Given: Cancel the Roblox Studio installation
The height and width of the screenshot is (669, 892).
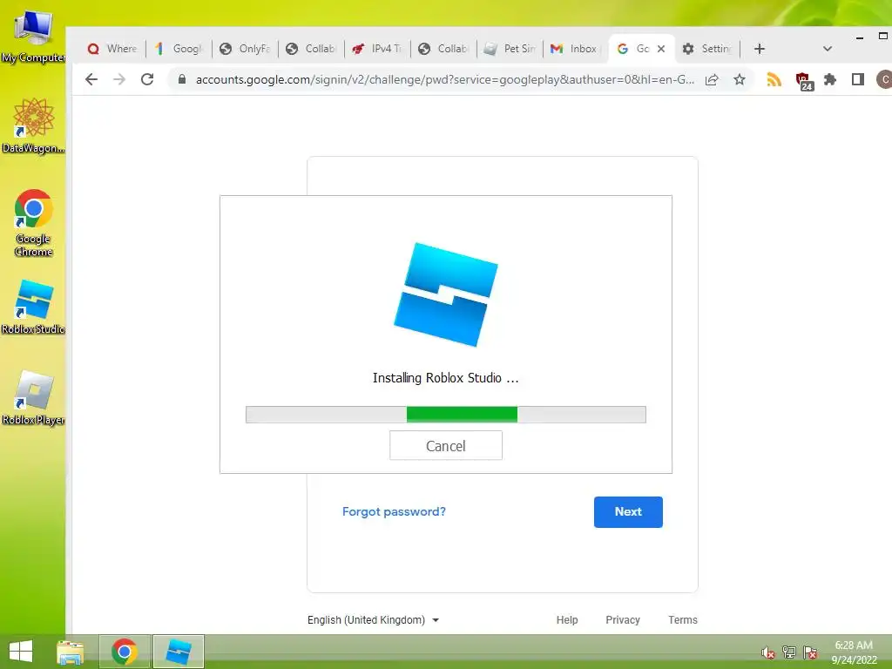Looking at the screenshot, I should tap(445, 445).
